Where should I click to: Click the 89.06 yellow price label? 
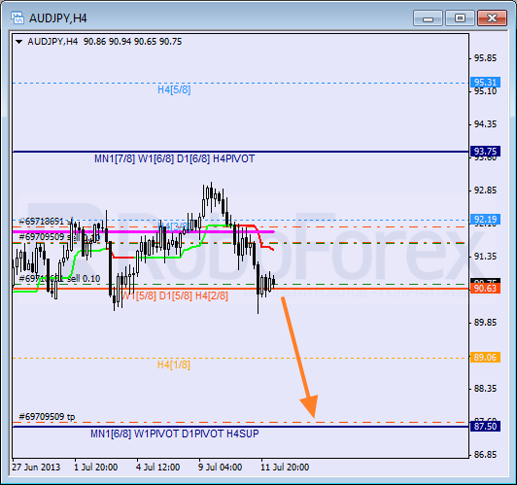pyautogui.click(x=485, y=357)
